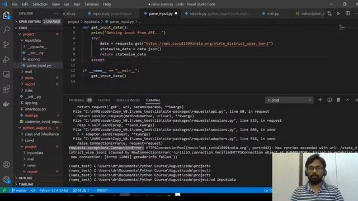Click the open changes compare icon
Screen dimensions: 358x201
point(329,13)
